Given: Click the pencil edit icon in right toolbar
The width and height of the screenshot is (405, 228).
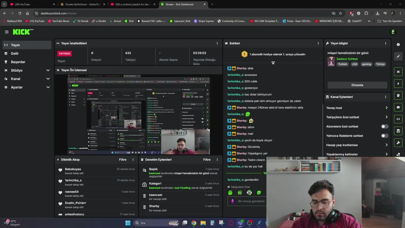Looking at the screenshot, I should click(x=398, y=56).
